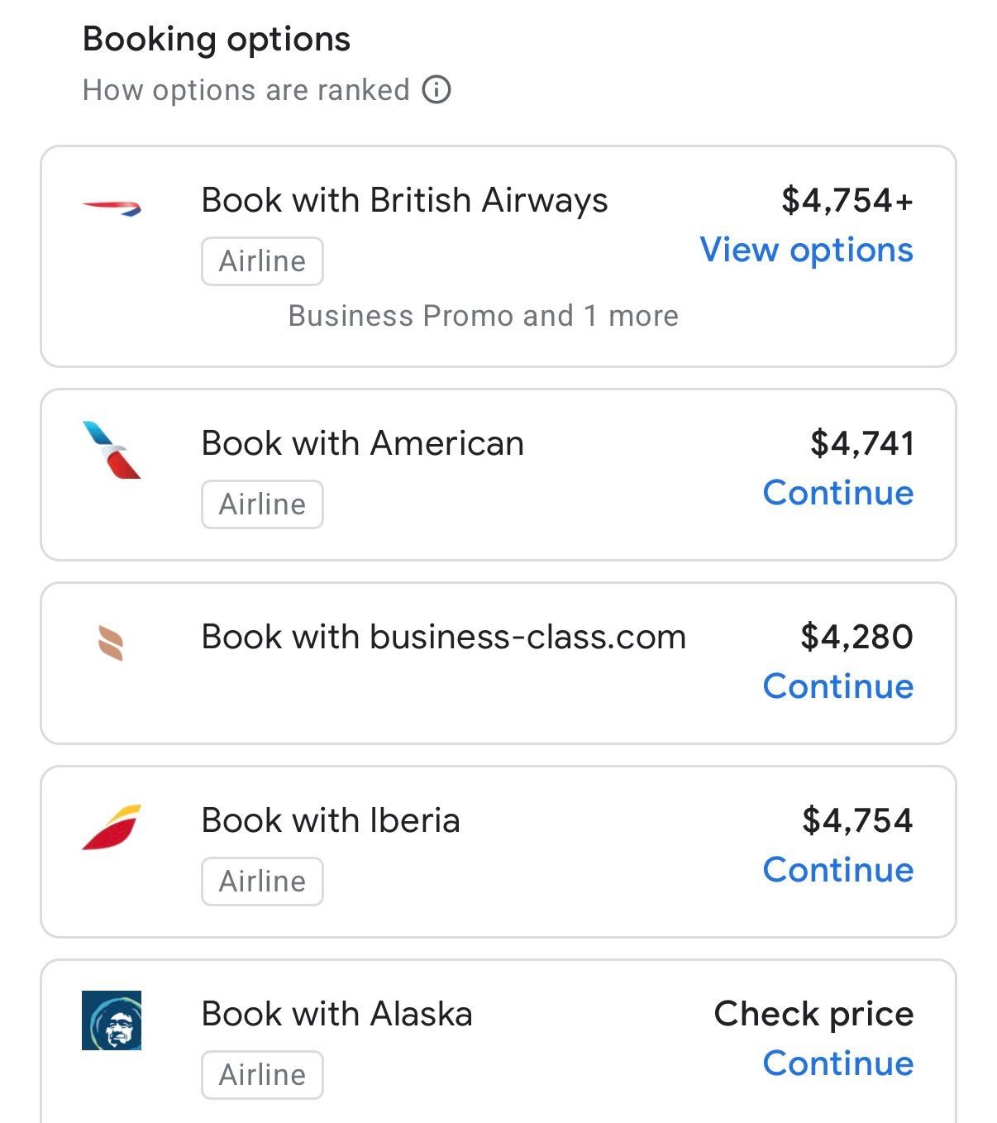Tap the 'Book with business-class.com' title

[x=443, y=637]
